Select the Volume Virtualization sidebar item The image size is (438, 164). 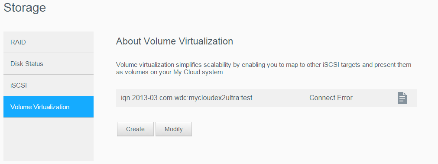point(49,107)
